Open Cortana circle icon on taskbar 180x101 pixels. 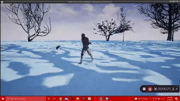coord(49,98)
